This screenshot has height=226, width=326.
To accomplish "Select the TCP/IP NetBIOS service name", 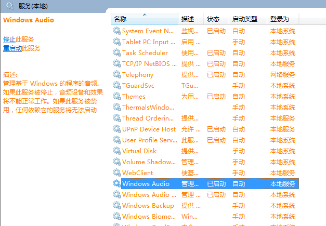I will tap(150, 64).
